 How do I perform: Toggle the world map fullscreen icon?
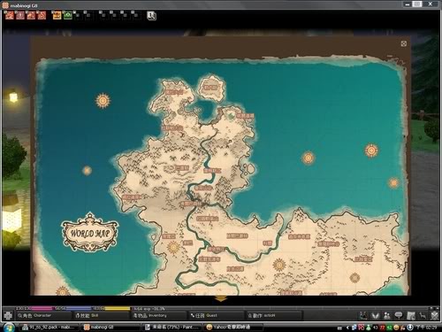pos(404,43)
